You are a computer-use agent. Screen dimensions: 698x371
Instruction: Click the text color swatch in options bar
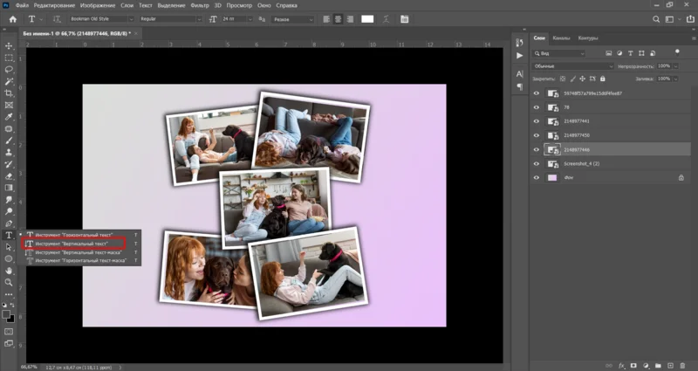(x=368, y=19)
